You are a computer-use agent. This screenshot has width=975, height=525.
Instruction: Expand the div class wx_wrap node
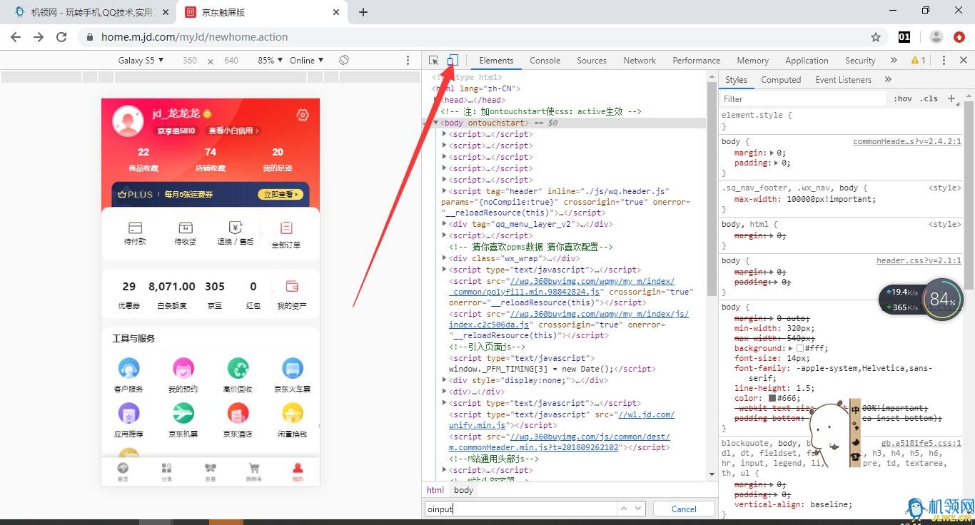click(445, 258)
